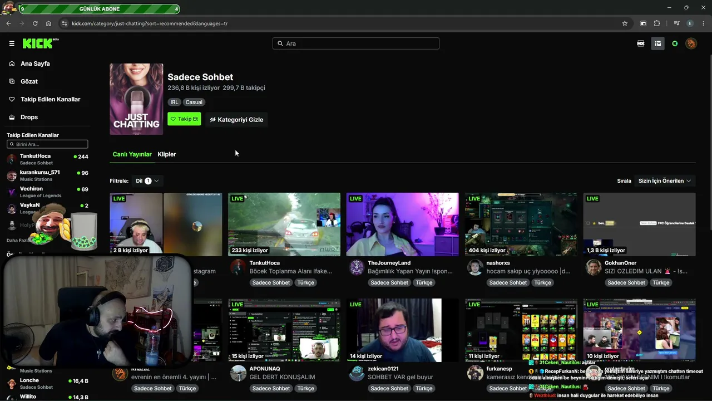Open TankutHoca avatar in the sidebar
Screen dimensions: 712x401
click(x=12, y=159)
